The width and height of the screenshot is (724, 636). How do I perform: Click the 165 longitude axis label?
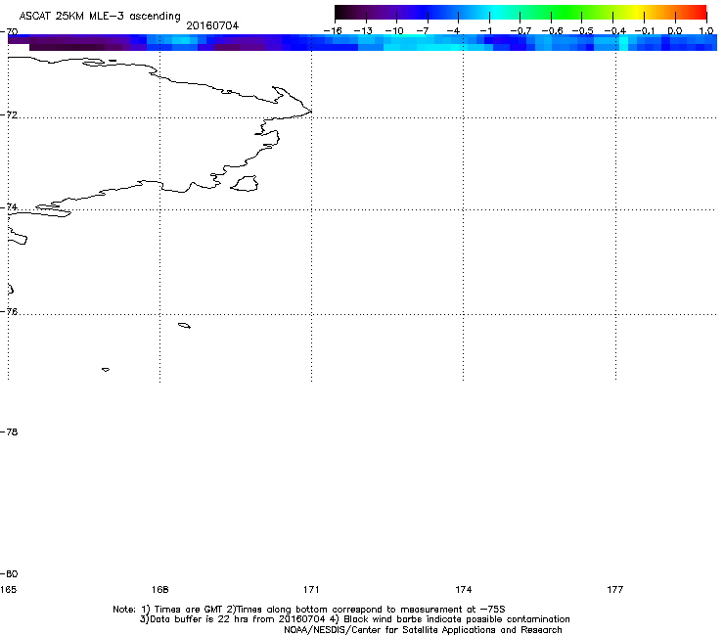click(8, 589)
